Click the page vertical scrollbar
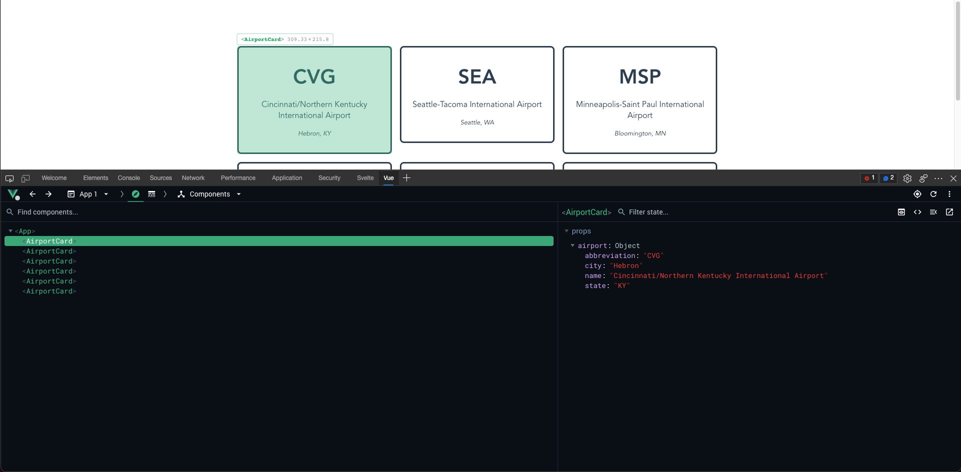 click(957, 50)
